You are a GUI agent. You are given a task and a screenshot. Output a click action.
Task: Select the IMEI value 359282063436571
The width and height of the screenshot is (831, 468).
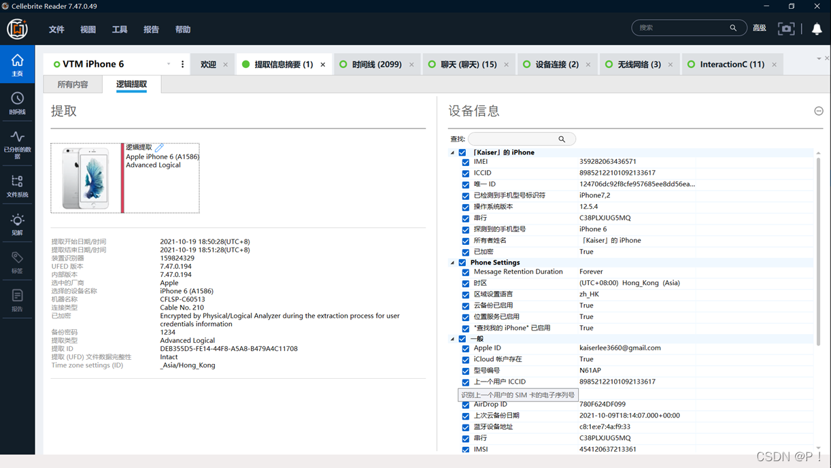(608, 162)
